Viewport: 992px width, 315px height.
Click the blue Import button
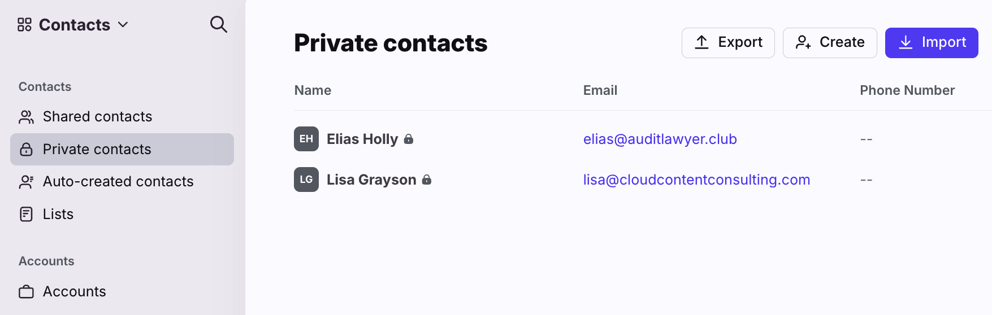pos(932,43)
